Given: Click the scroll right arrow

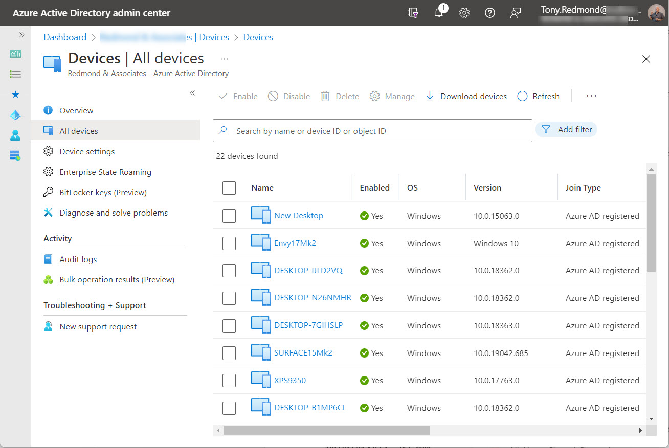Looking at the screenshot, I should coord(640,431).
